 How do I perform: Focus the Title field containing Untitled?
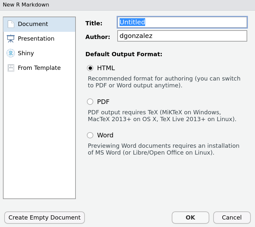tap(182, 22)
